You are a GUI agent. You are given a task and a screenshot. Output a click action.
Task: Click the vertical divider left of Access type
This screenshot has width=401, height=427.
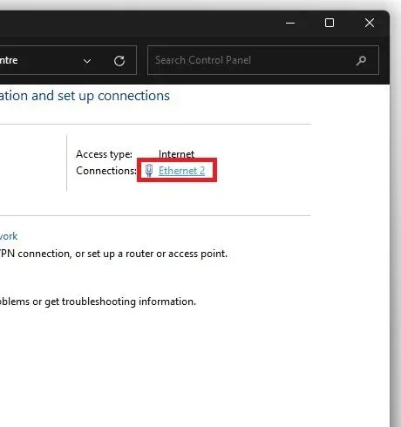click(67, 163)
